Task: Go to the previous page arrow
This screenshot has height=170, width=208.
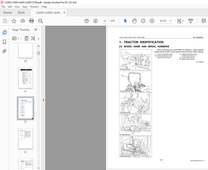Action: click(x=87, y=21)
